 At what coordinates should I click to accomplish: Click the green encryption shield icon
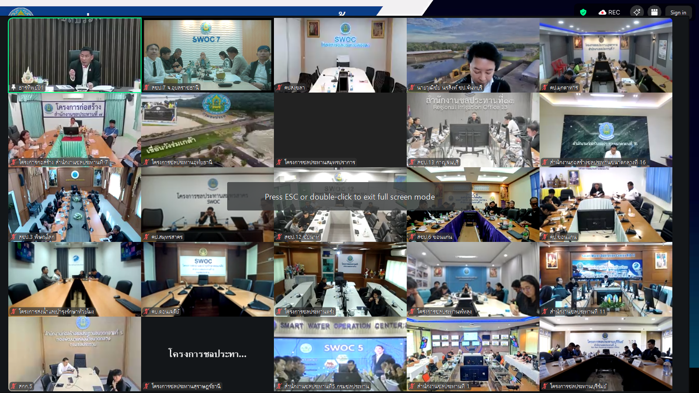(x=583, y=12)
